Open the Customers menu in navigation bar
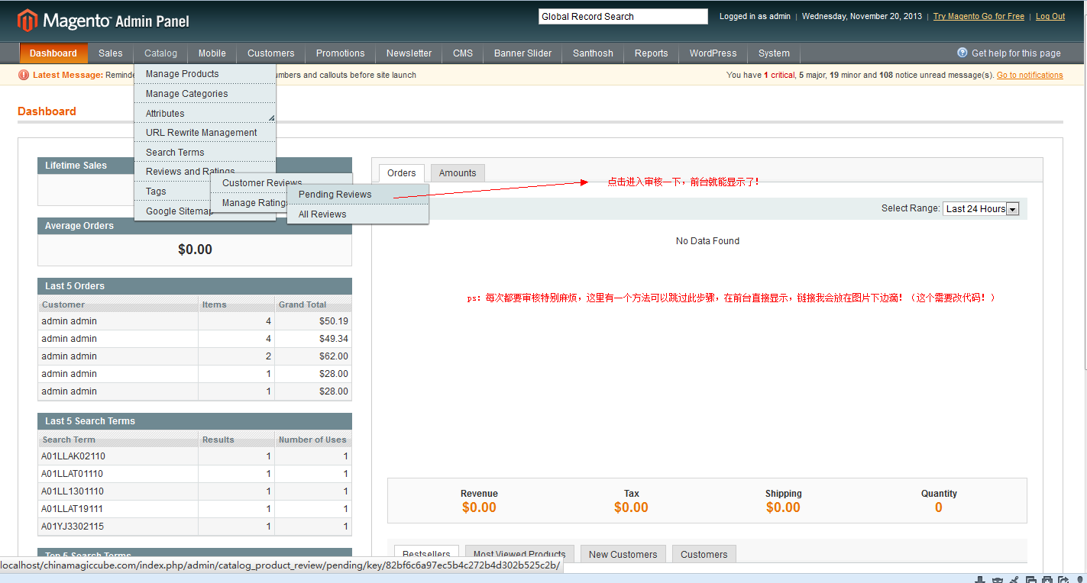Image resolution: width=1087 pixels, height=583 pixels. 271,53
